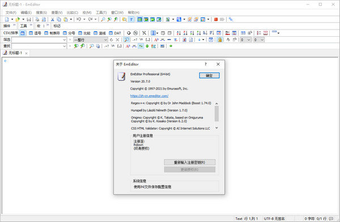Click inside the 查找 find input field
The width and height of the screenshot is (340, 222).
[x=37, y=46]
